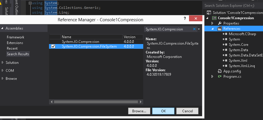Open the Browse... file dialog button
Viewport: 263px width, 120px height.
click(x=139, y=111)
